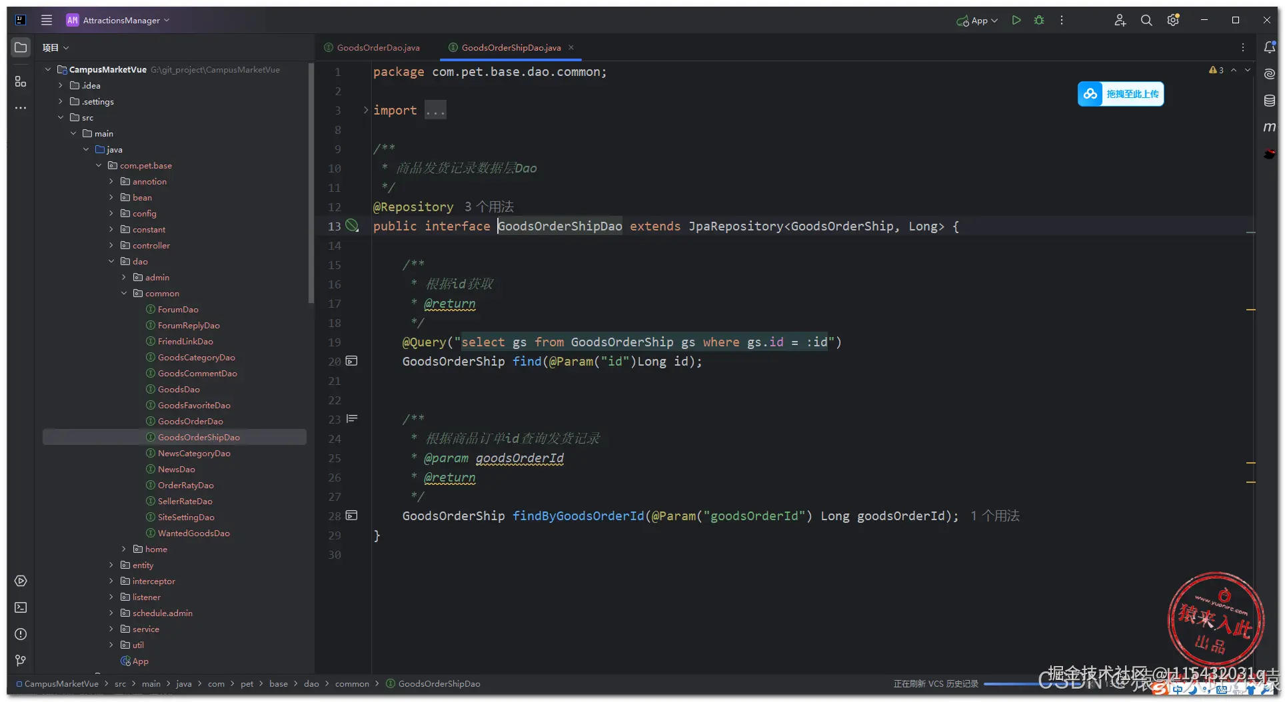Viewport: 1285px width, 702px height.
Task: Expand the service package
Action: point(111,629)
